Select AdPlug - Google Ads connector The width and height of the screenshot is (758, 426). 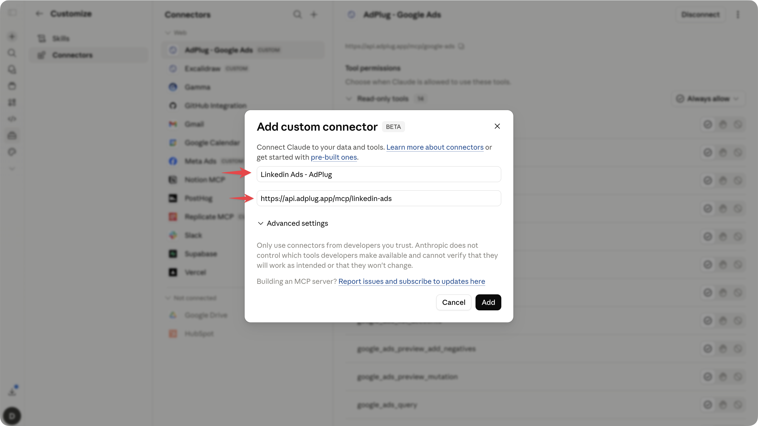click(x=243, y=50)
